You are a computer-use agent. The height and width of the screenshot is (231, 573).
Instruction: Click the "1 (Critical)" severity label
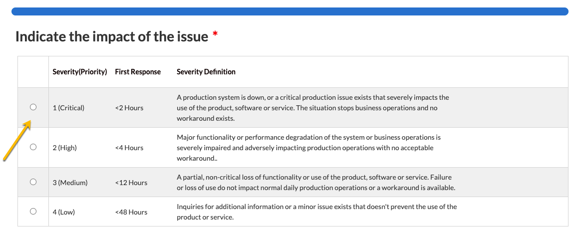point(68,108)
